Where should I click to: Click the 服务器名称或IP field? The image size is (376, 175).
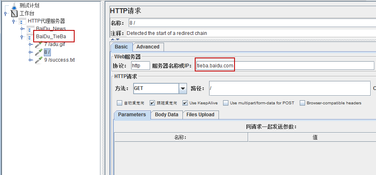pyautogui.click(x=285, y=66)
